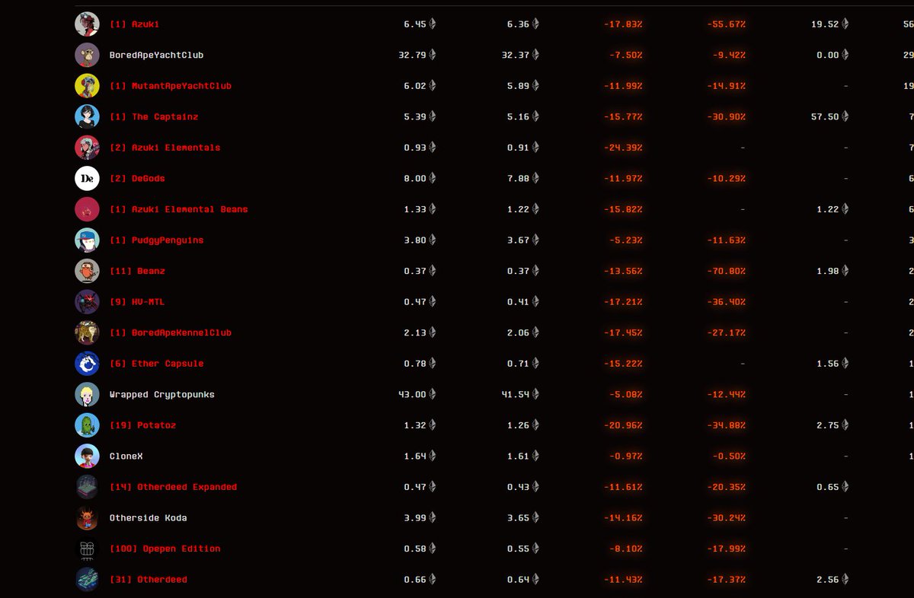This screenshot has height=598, width=914.
Task: Click the Azuki Elementals avatar
Action: coord(87,148)
